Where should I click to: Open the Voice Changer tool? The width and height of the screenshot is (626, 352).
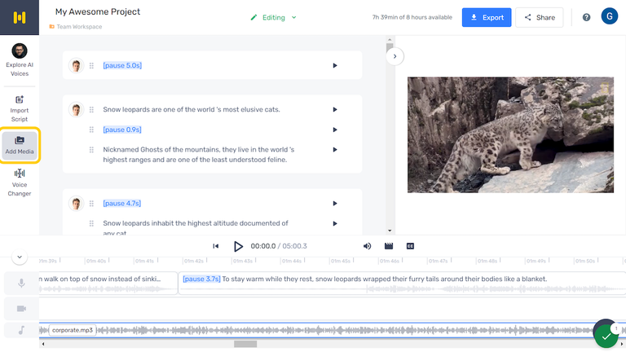20,183
